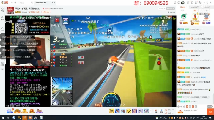Collapse the left sidebar with the down chevron

click(2, 69)
